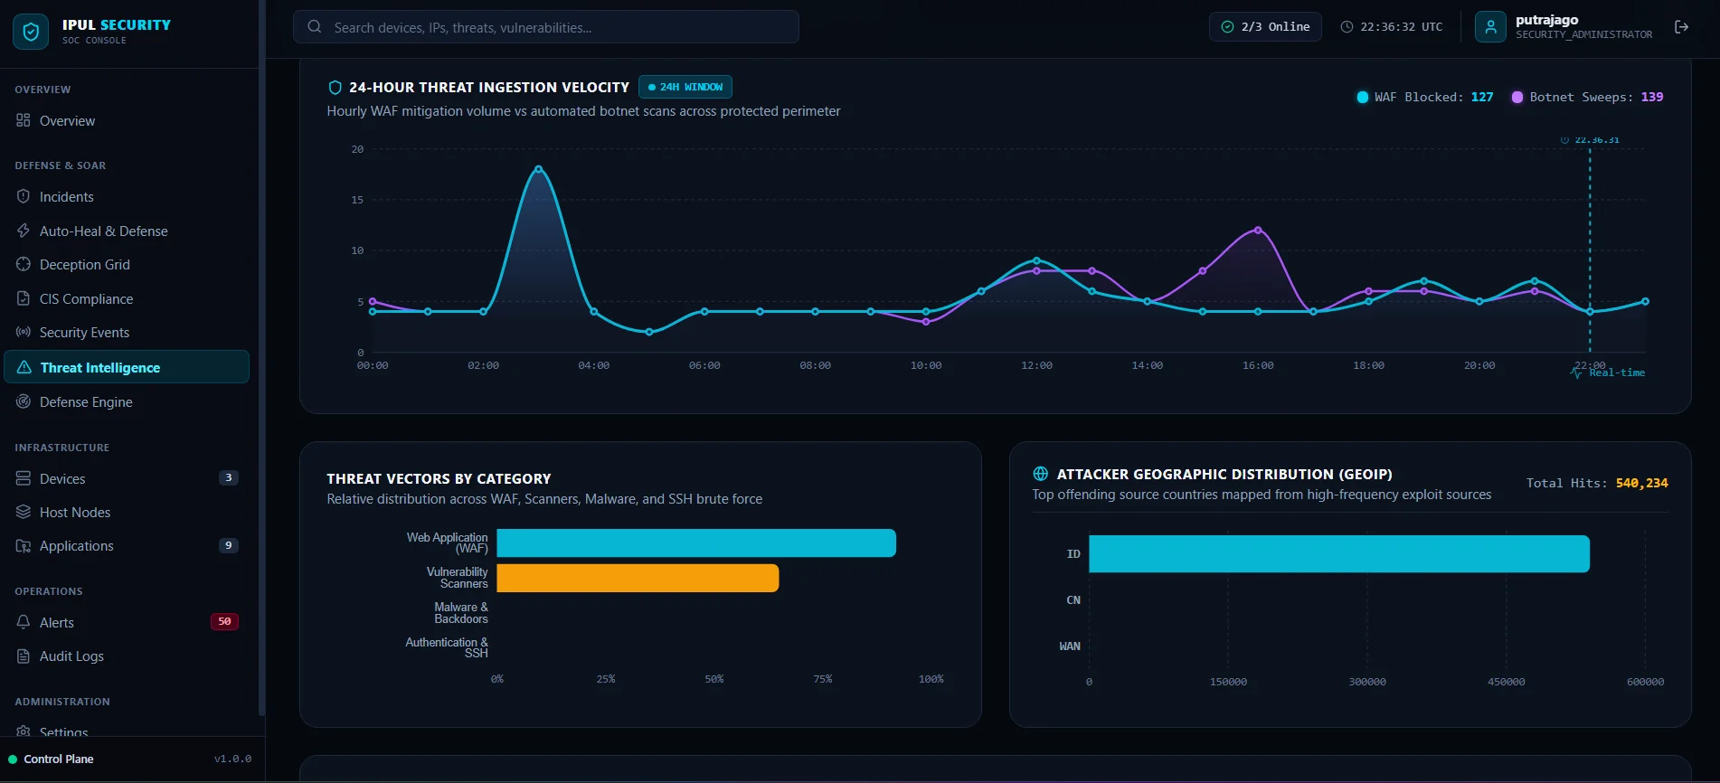Go to Host Nodes
Screen dimensions: 1720x783
pyautogui.click(x=127, y=512)
